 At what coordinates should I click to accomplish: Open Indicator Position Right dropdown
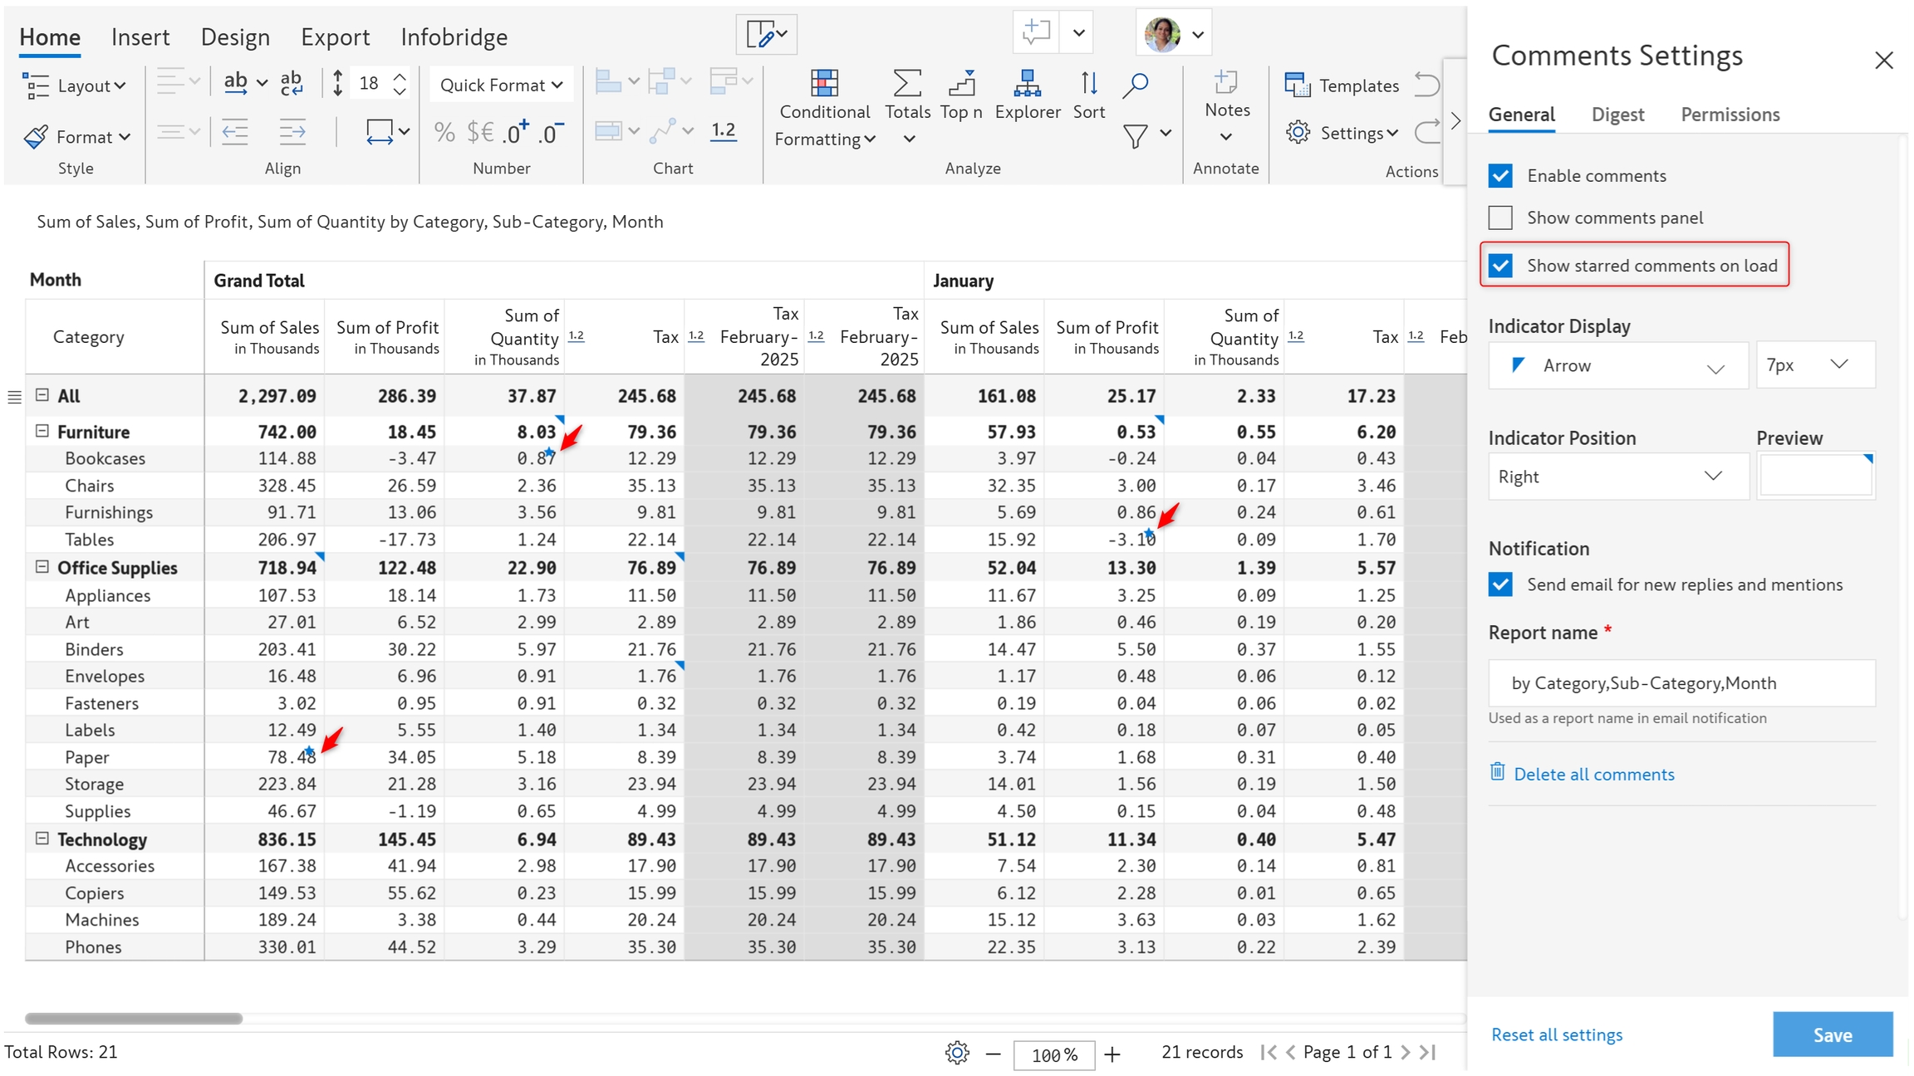click(x=1617, y=477)
